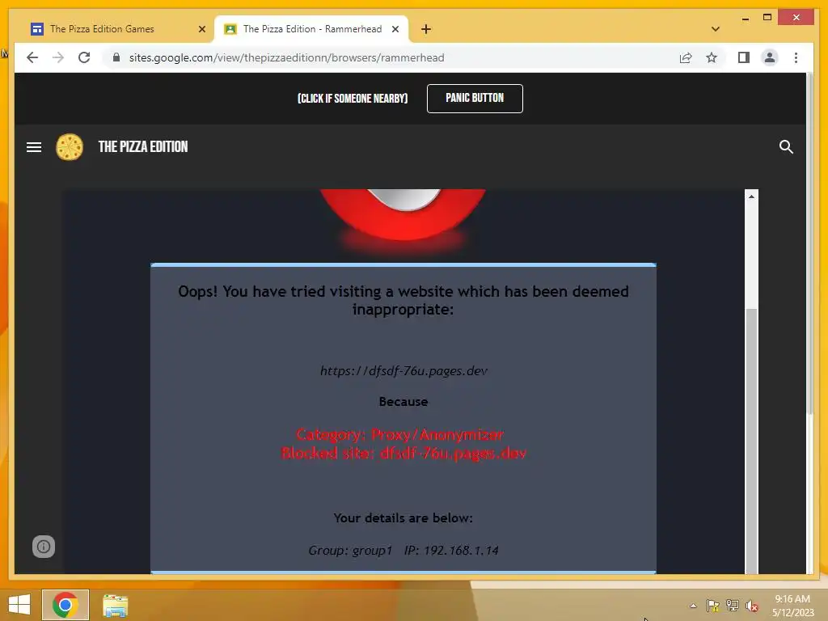Click the browser back arrow

(32, 57)
